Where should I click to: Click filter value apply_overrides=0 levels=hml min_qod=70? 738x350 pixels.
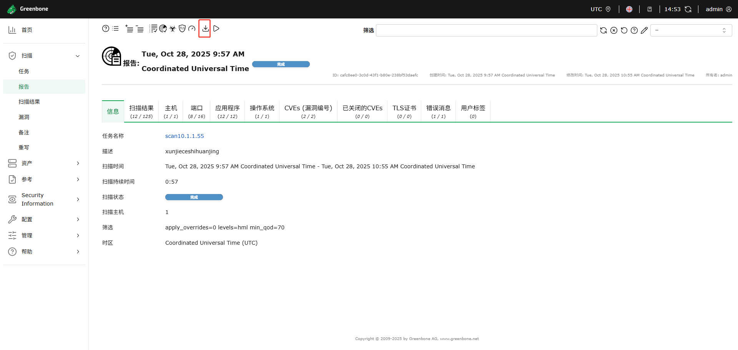coord(225,227)
